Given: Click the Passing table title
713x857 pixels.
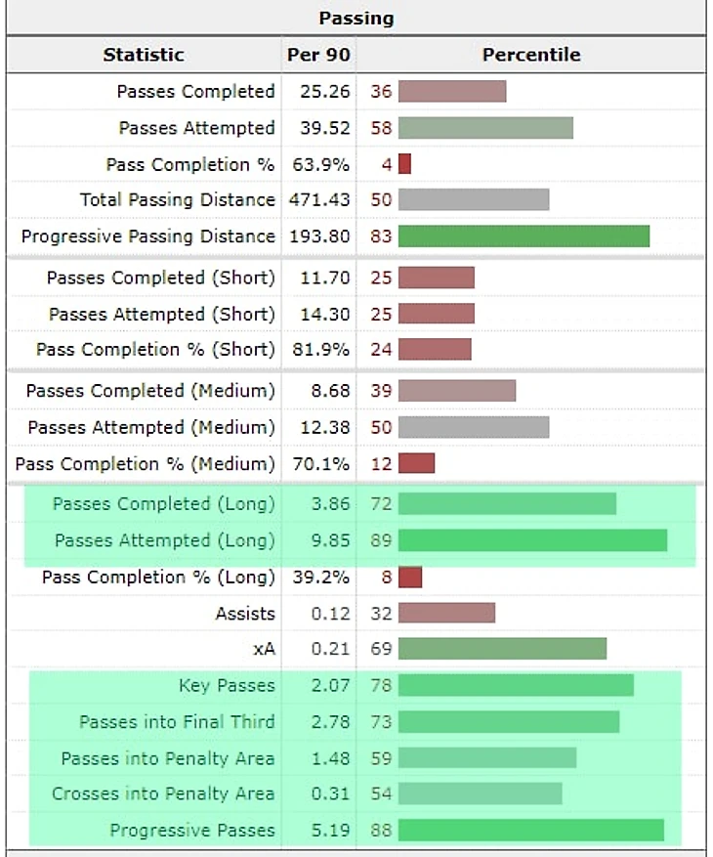Looking at the screenshot, I should pos(356,18).
